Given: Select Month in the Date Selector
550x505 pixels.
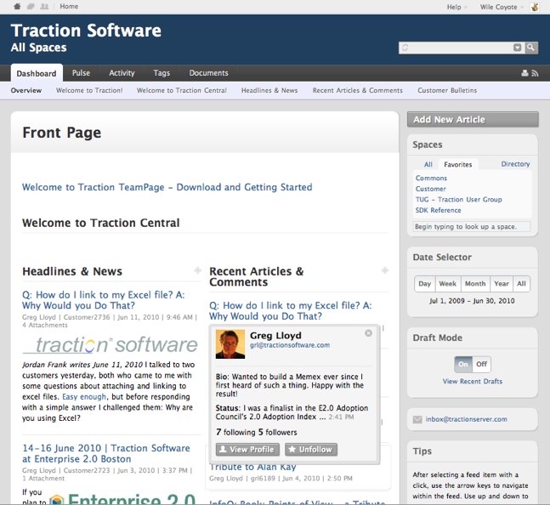Looking at the screenshot, I should tap(475, 284).
